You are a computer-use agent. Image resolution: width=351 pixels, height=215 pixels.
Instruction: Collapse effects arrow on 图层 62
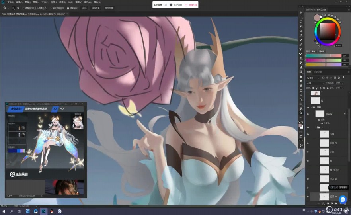[x=347, y=114]
